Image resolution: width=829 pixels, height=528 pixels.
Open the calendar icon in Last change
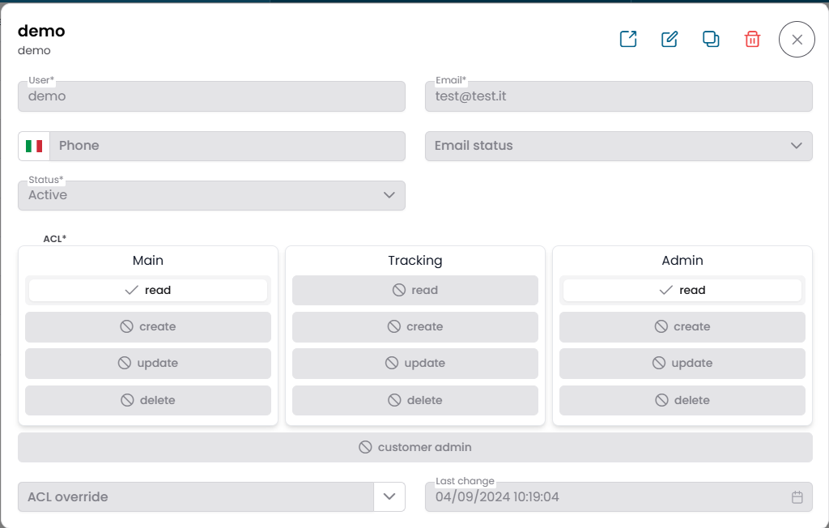797,497
